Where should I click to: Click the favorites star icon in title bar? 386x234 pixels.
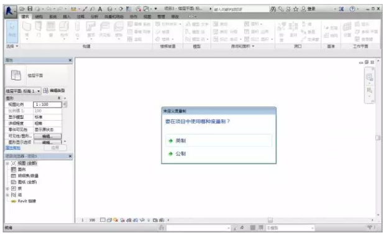point(296,9)
